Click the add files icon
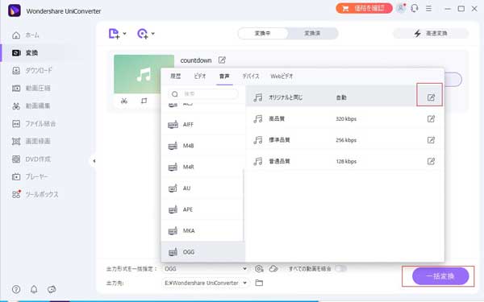484x302 pixels. pyautogui.click(x=114, y=33)
